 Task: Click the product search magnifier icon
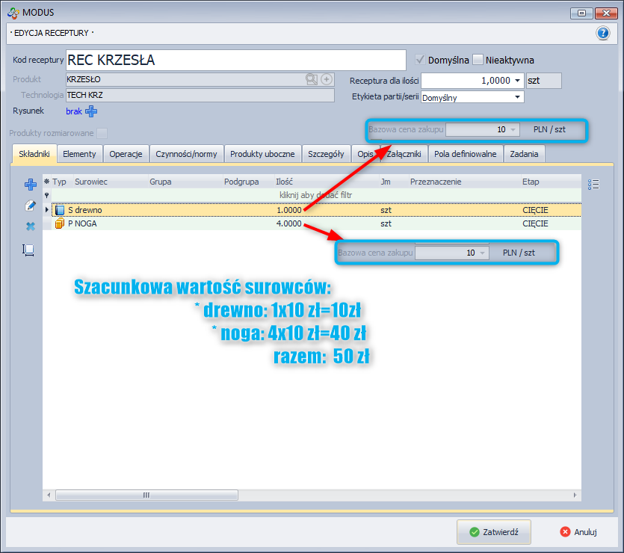tap(311, 79)
